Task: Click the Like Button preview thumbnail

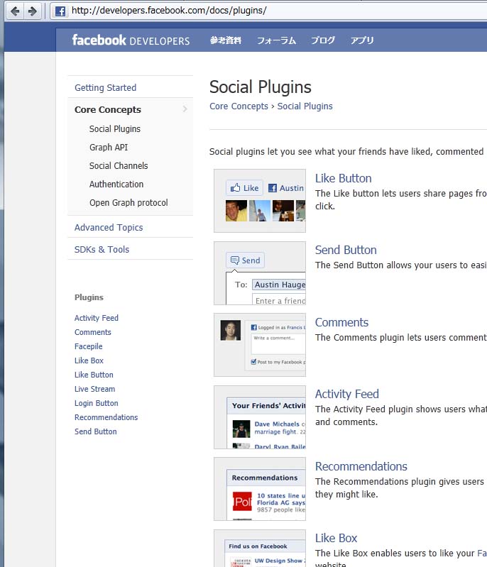Action: pos(260,201)
